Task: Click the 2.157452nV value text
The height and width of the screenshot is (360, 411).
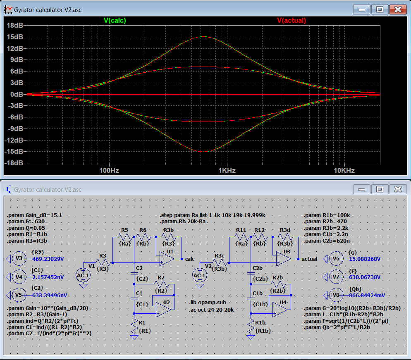Action: [x=48, y=277]
